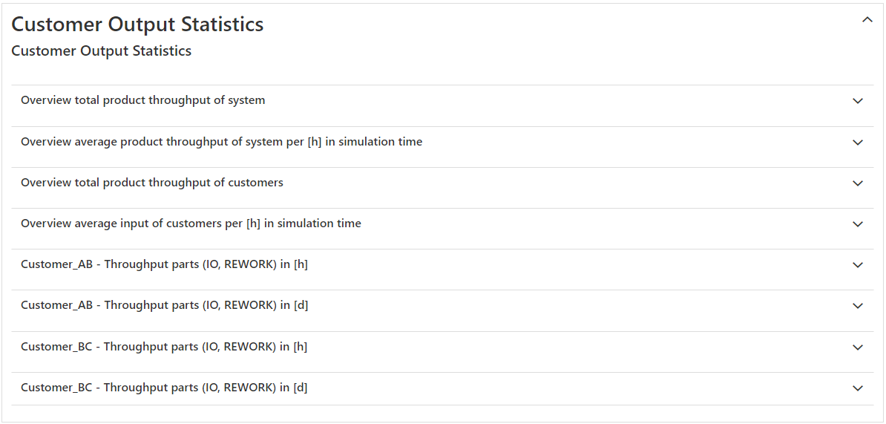Select 'Overview average product throughput of system' row
886x424 pixels.
click(x=221, y=142)
